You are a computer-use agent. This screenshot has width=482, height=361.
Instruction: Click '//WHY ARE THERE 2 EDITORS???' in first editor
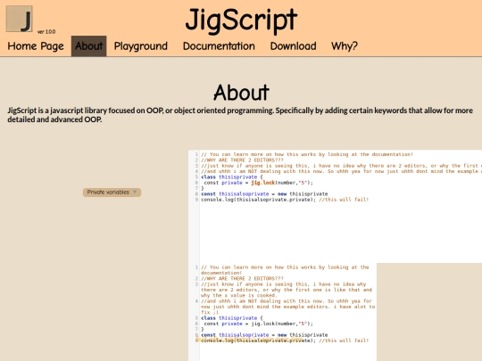tap(242, 160)
